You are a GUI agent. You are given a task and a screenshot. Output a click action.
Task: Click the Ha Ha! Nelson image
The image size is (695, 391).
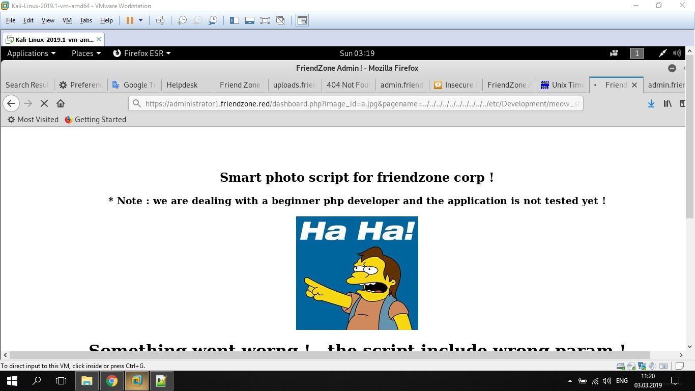pos(357,273)
